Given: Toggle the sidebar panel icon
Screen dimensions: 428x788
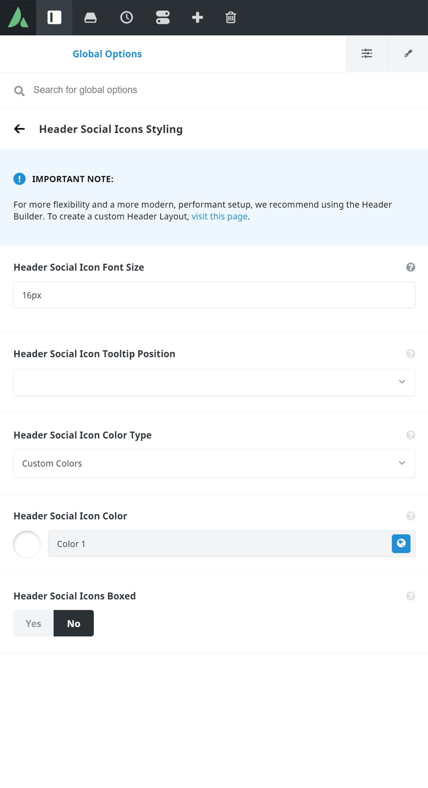Looking at the screenshot, I should pyautogui.click(x=54, y=17).
